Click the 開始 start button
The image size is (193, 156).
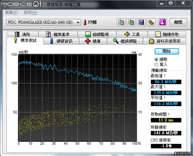click(167, 51)
